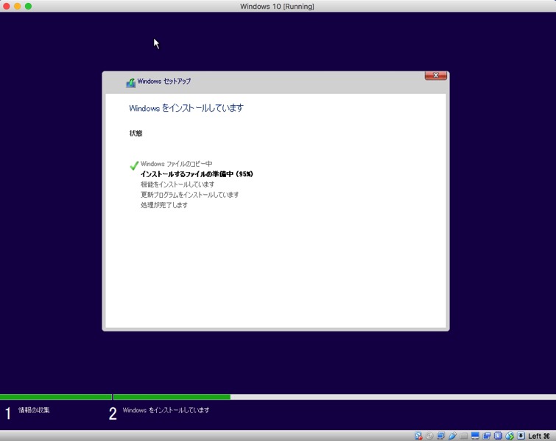Click the virtual display status icon
The image size is (556, 441).
(475, 436)
